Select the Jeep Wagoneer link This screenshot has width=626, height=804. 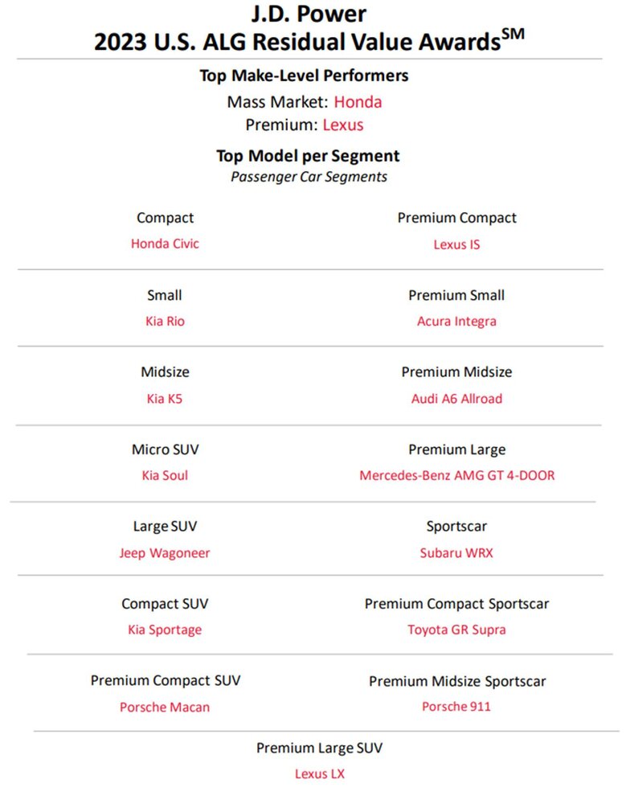click(165, 553)
